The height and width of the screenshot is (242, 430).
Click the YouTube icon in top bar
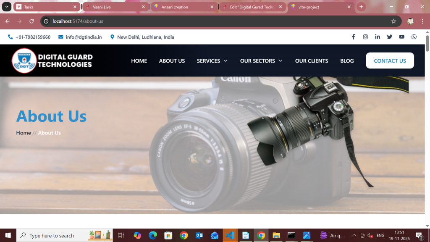402,37
